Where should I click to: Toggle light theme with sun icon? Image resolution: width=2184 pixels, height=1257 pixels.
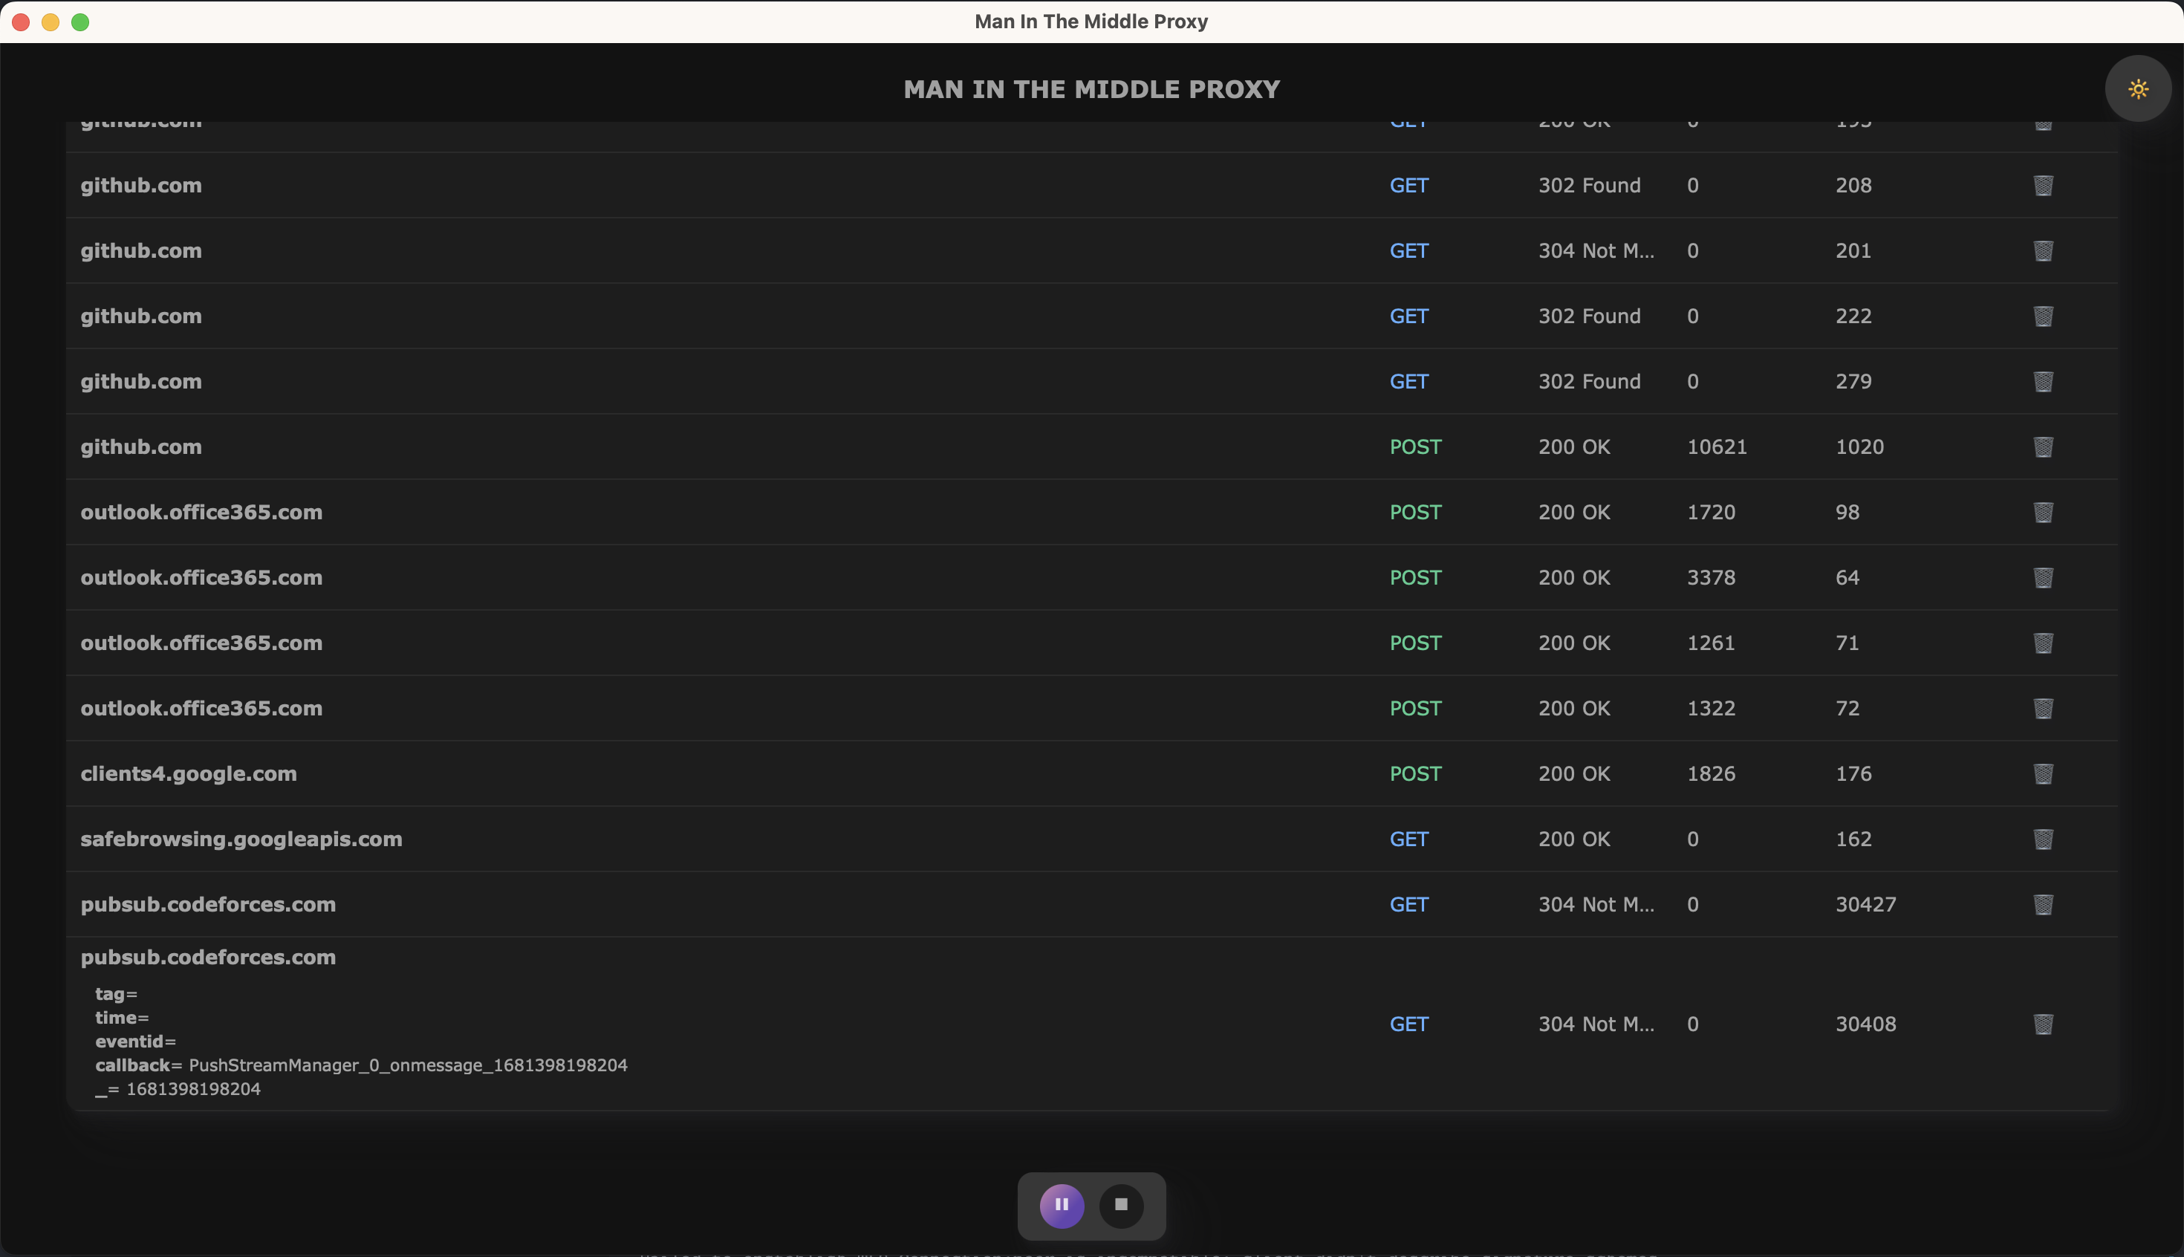click(x=2137, y=89)
